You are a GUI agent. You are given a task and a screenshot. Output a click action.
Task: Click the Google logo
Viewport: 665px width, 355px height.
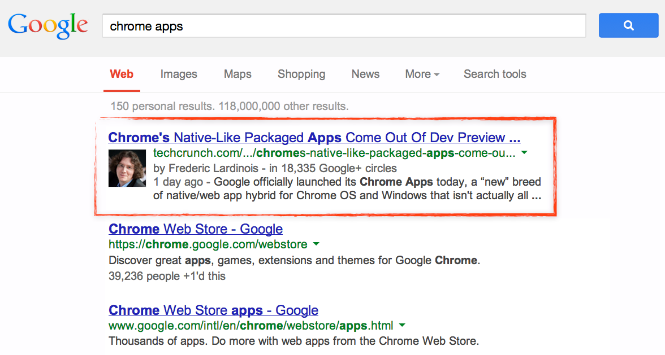pyautogui.click(x=47, y=25)
